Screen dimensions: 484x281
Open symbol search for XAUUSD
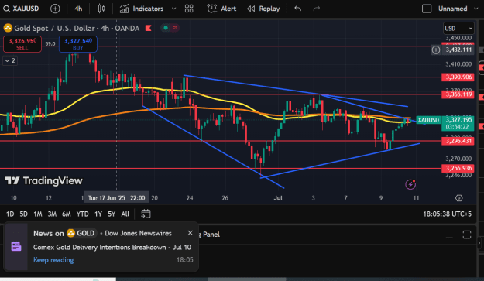point(21,9)
